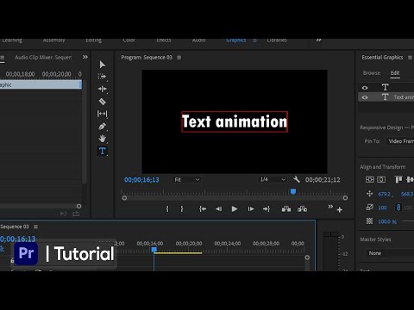Click the Mark Out button
Viewport: 414px width, 310px height.
182,209
